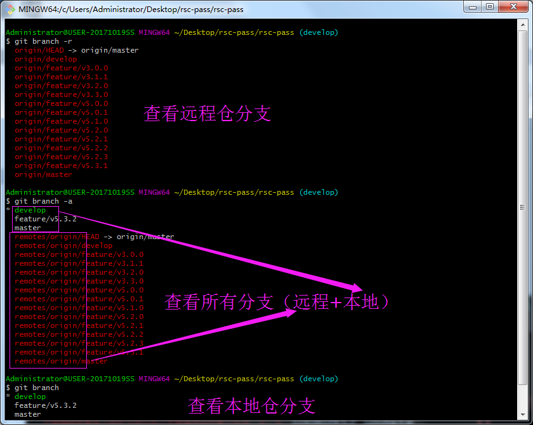Click the command line '$ git branch -a'

pos(39,202)
